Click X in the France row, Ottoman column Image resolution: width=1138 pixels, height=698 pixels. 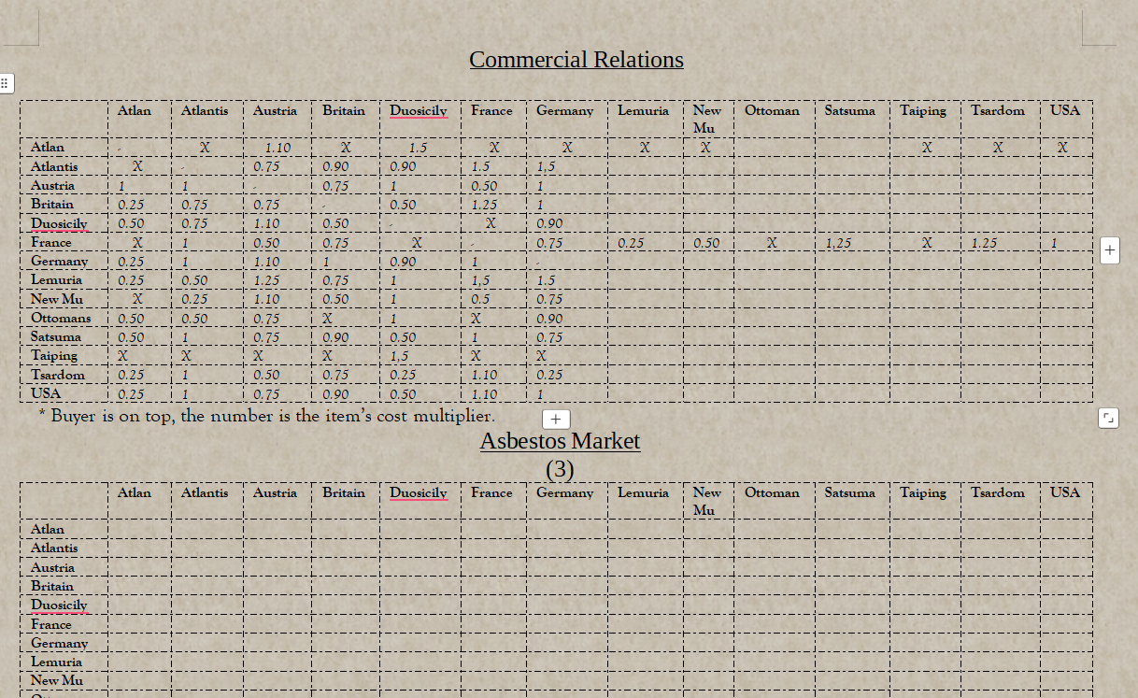click(x=772, y=243)
